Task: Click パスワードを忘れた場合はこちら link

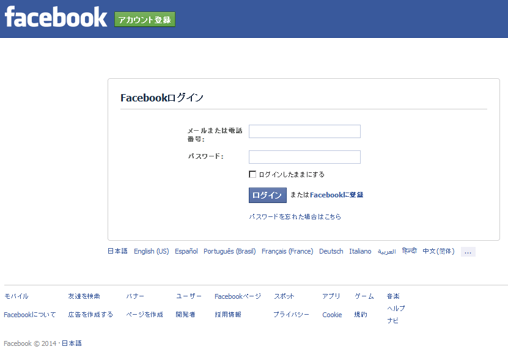Action: [x=295, y=217]
